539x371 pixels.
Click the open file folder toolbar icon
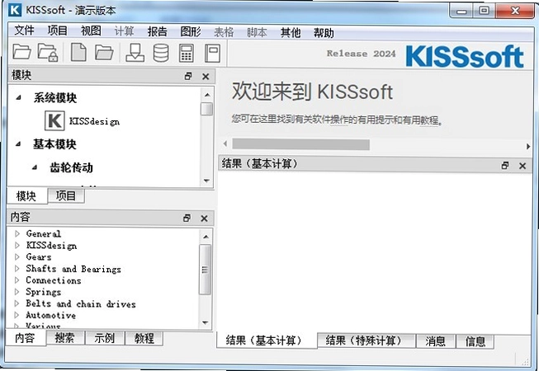pyautogui.click(x=21, y=53)
